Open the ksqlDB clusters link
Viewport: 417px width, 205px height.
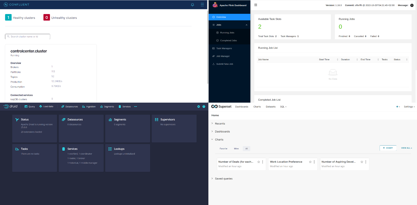pos(19,99)
